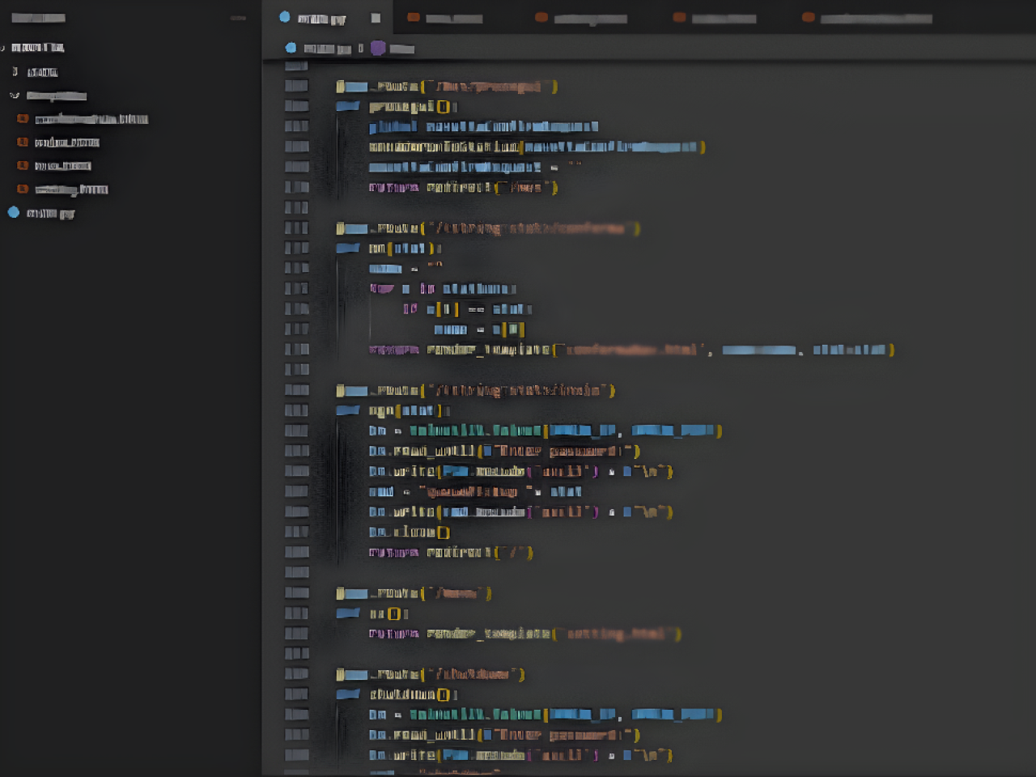Collapse the expanded folder containing HTML files
The width and height of the screenshot is (1036, 777).
point(15,96)
